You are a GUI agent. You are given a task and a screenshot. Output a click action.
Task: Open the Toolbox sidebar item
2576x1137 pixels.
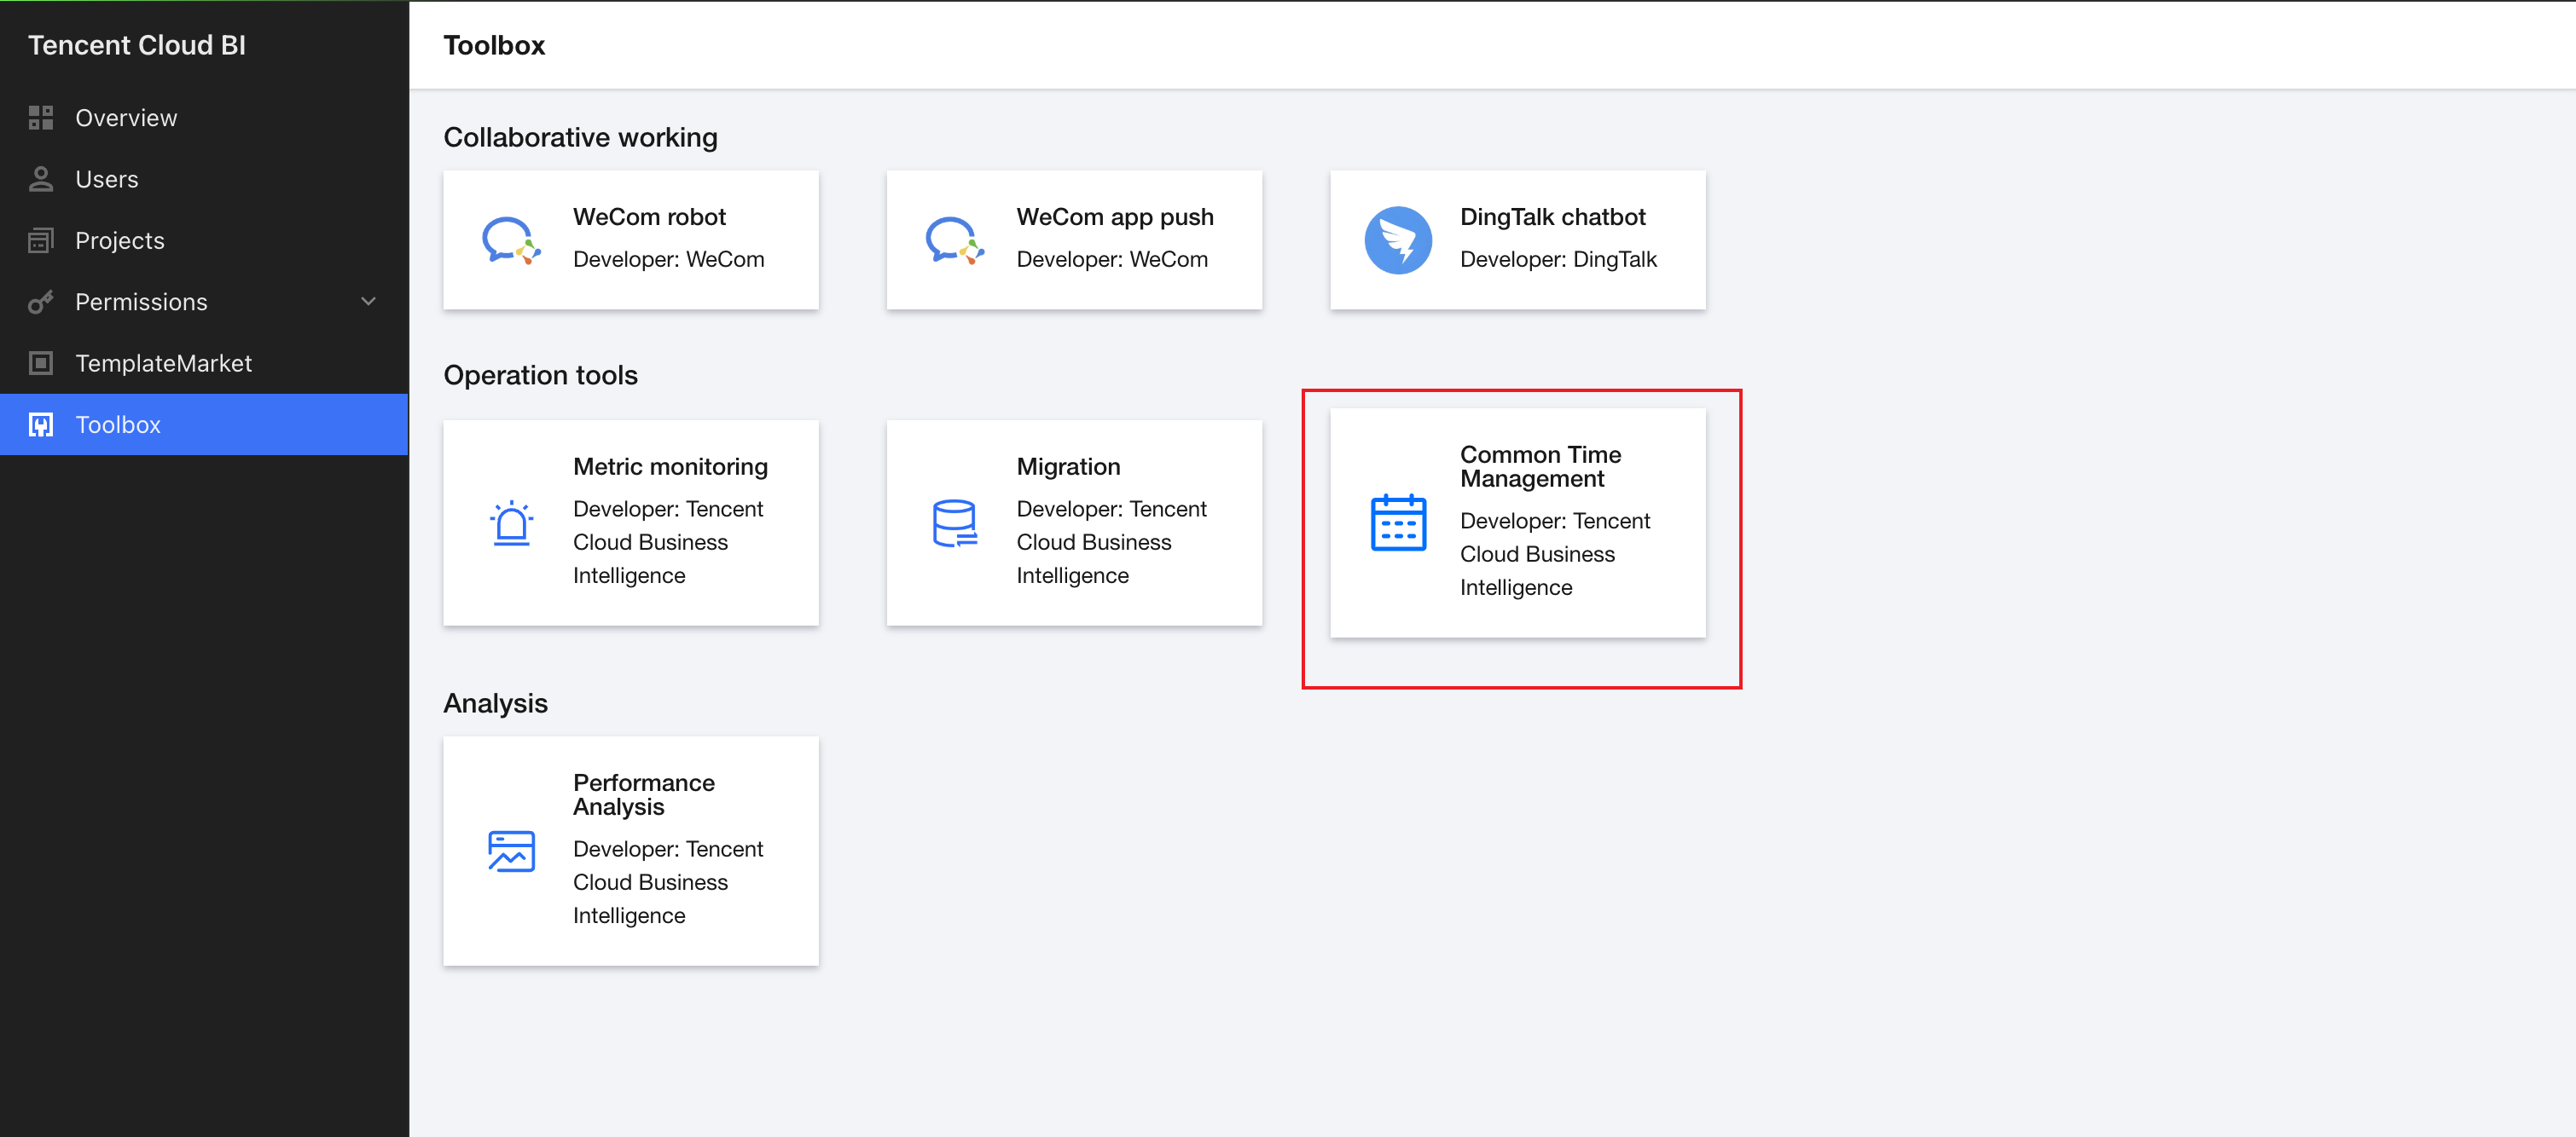click(118, 424)
